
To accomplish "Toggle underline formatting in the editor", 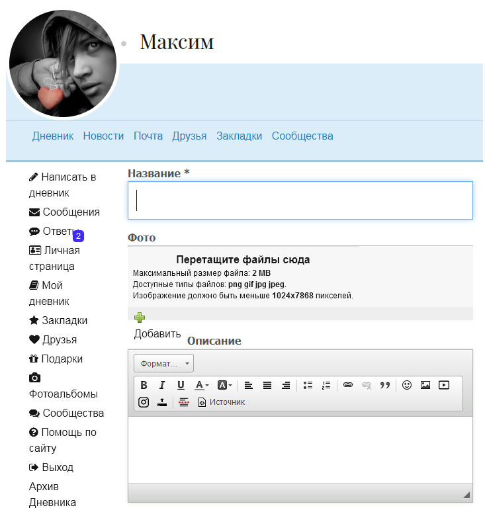I will (181, 385).
